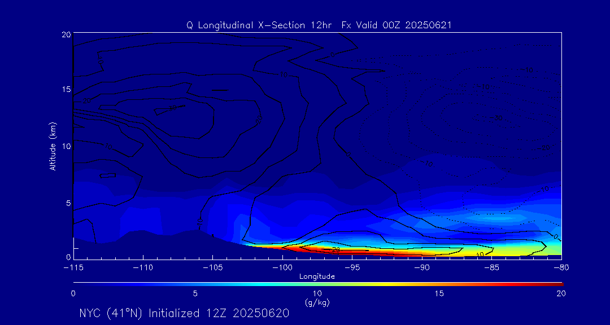610x325 pixels.
Task: Select the altitude axis 5 tick label
Action: coord(68,203)
